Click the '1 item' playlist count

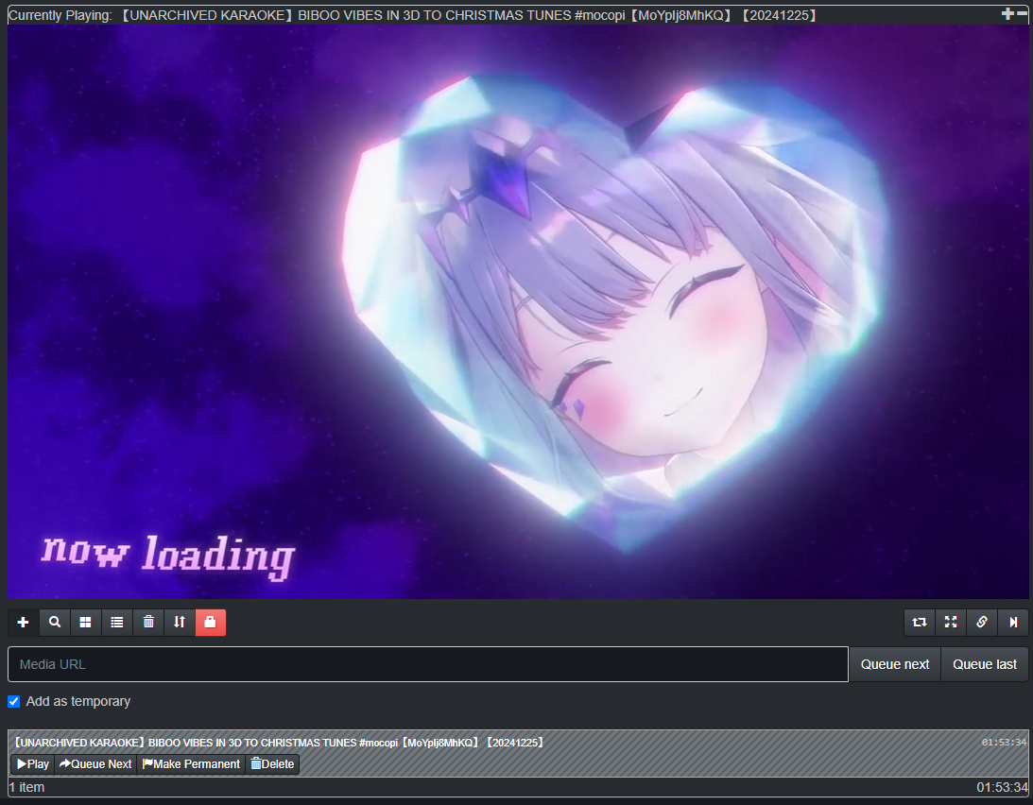click(x=26, y=787)
